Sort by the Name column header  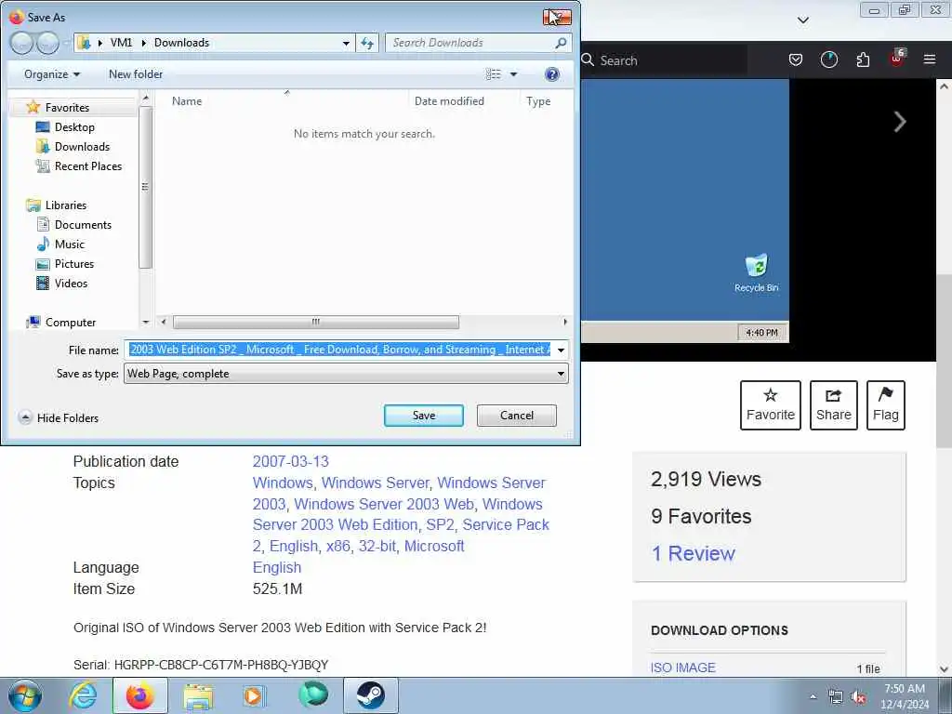click(x=186, y=100)
